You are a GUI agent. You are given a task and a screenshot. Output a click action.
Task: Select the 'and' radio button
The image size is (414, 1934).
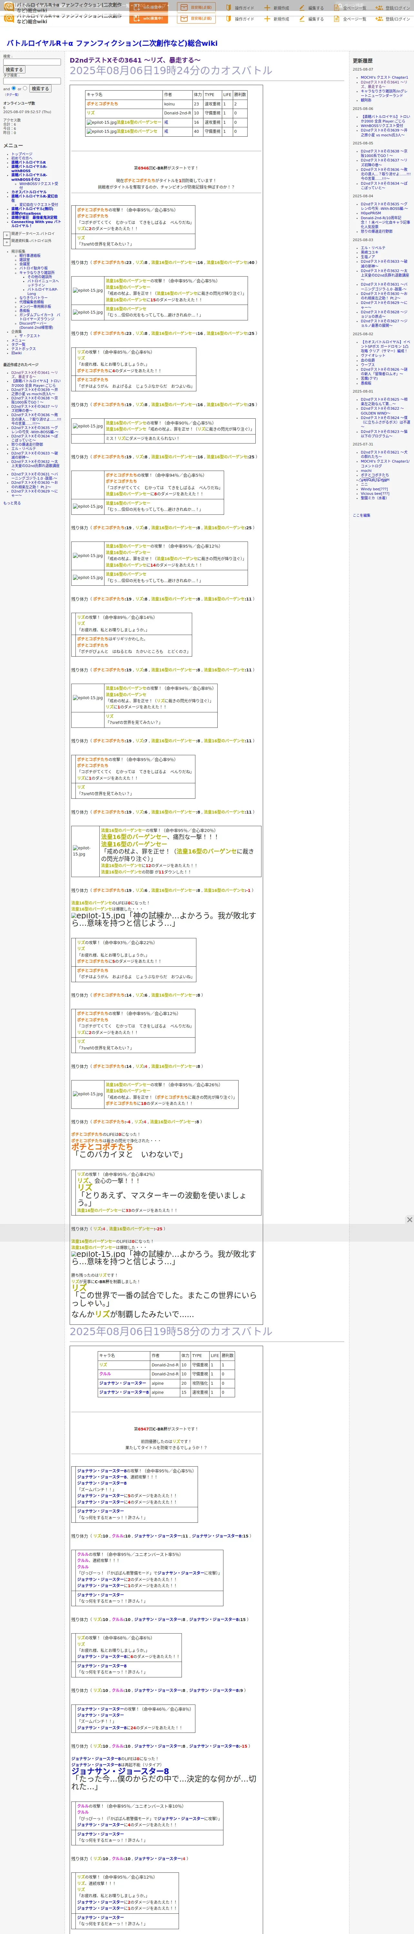pos(14,89)
